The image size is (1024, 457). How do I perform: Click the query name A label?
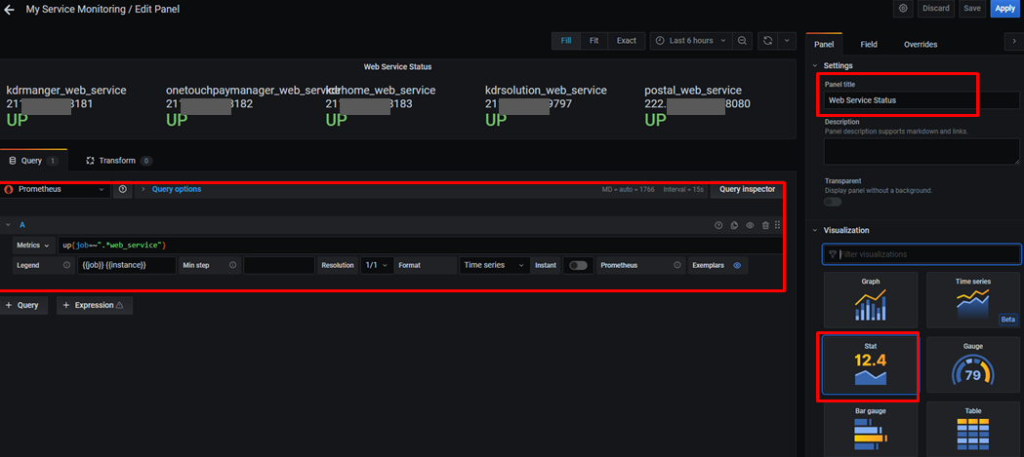(x=22, y=225)
